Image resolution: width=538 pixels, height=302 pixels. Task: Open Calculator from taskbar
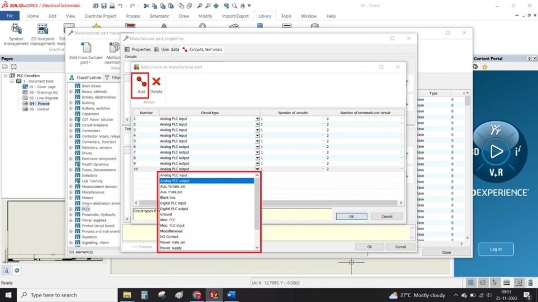[144, 295]
